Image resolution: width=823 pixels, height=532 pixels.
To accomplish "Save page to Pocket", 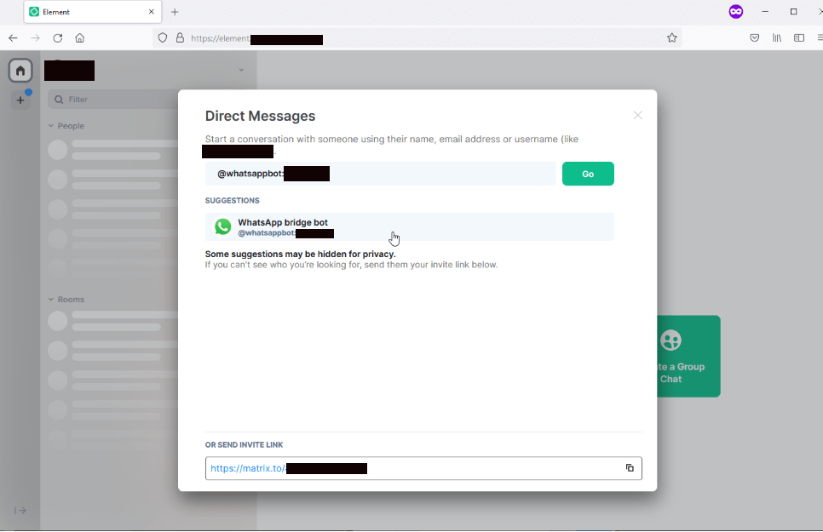I will coord(754,37).
